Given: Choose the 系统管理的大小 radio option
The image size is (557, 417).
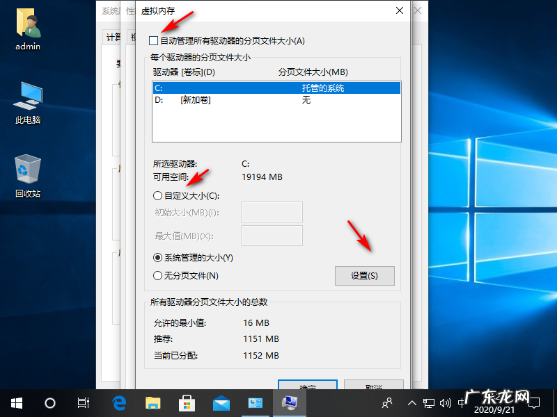Looking at the screenshot, I should (x=158, y=257).
